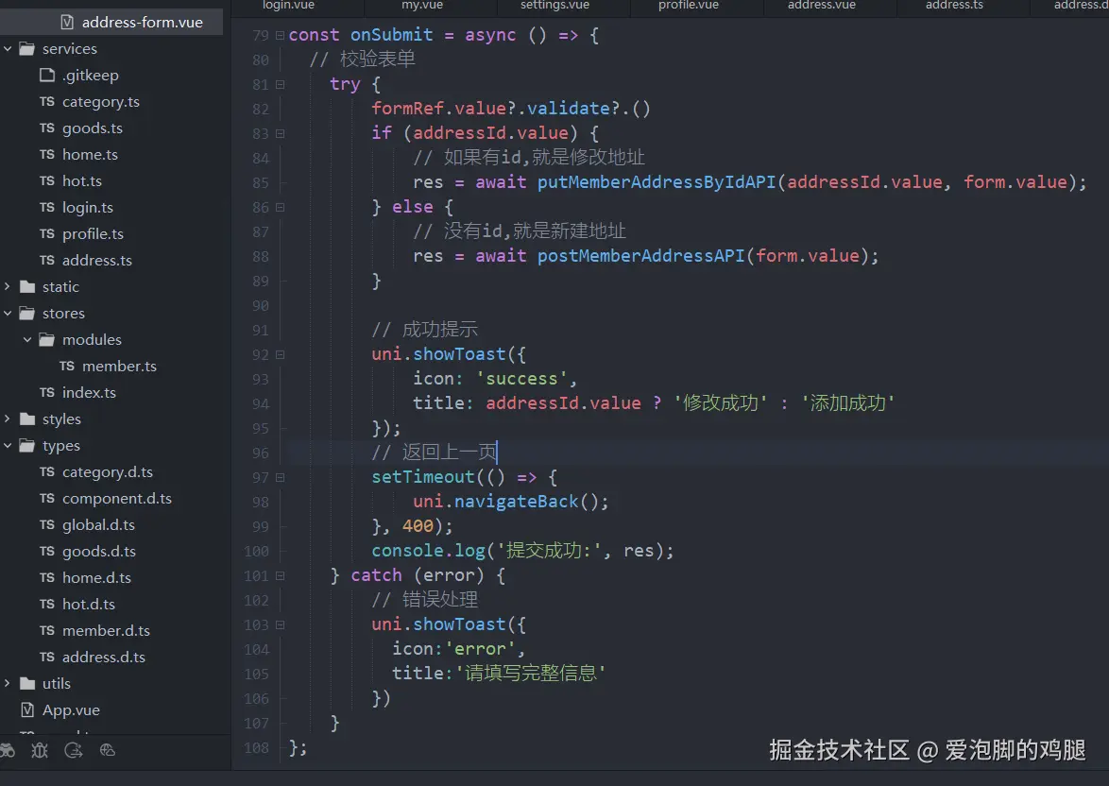This screenshot has height=786, width=1109.
Task: Open home.d.ts in the file tree
Action: (x=97, y=577)
